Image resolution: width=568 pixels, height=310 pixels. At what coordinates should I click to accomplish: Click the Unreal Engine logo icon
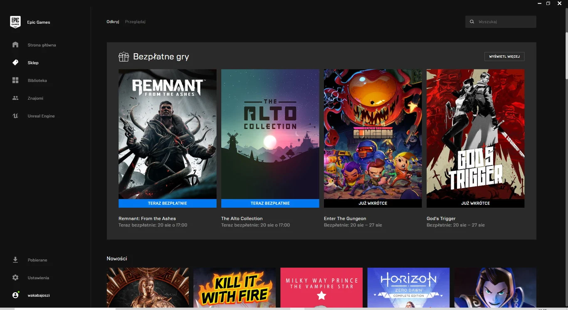(x=15, y=116)
